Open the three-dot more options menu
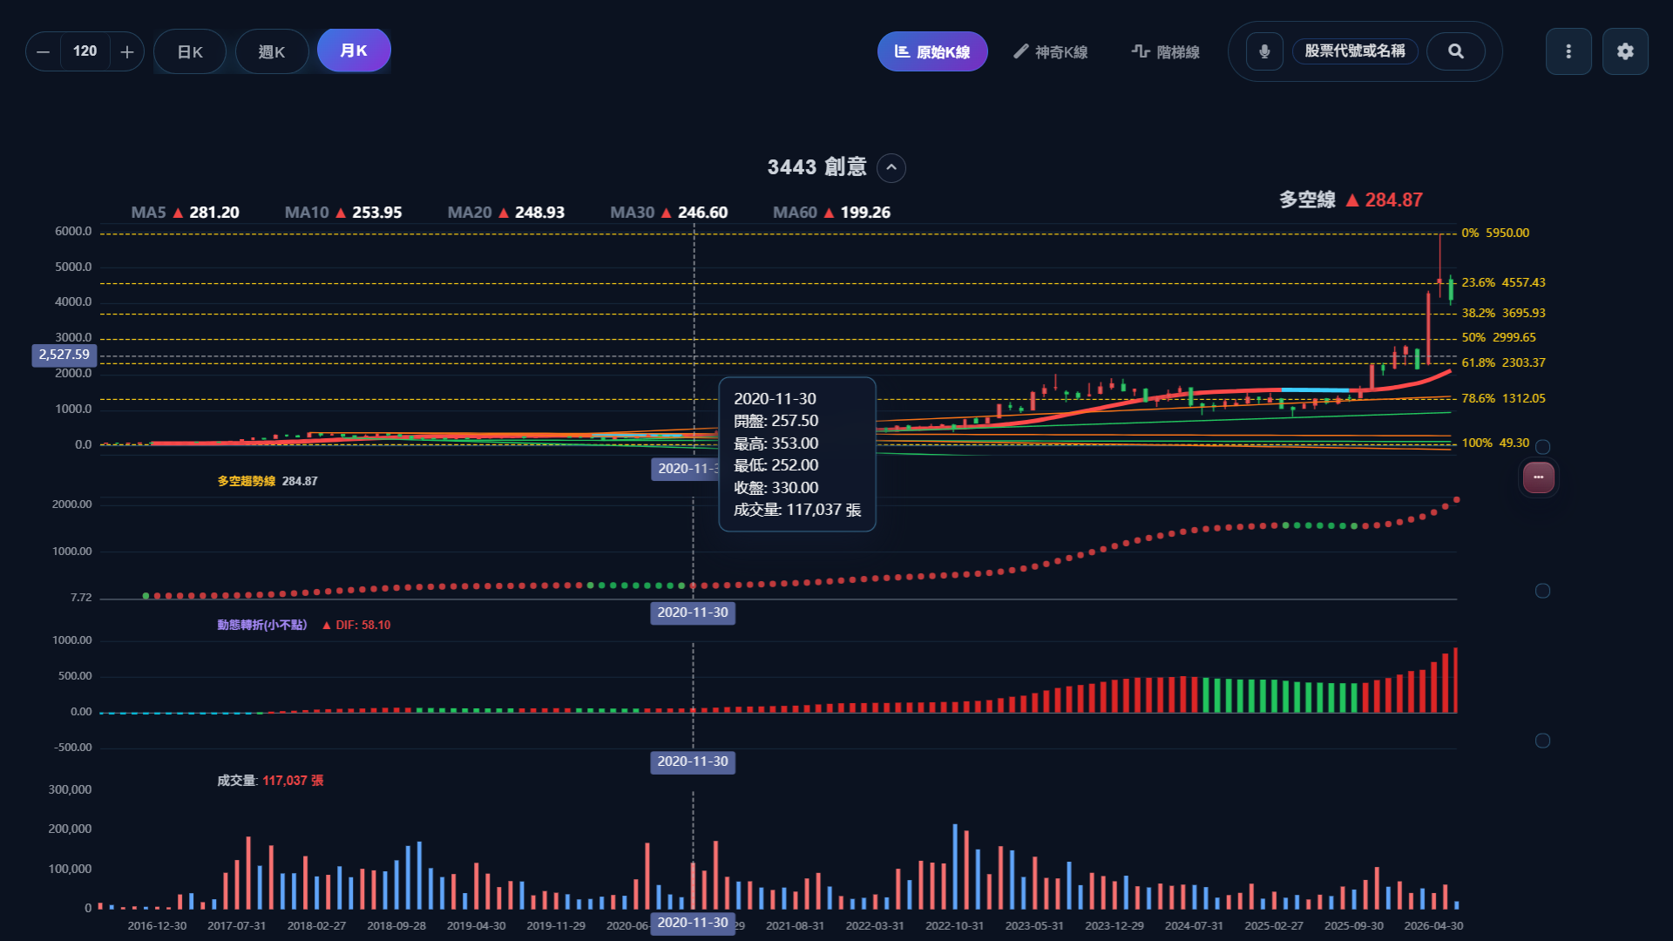 click(x=1568, y=51)
